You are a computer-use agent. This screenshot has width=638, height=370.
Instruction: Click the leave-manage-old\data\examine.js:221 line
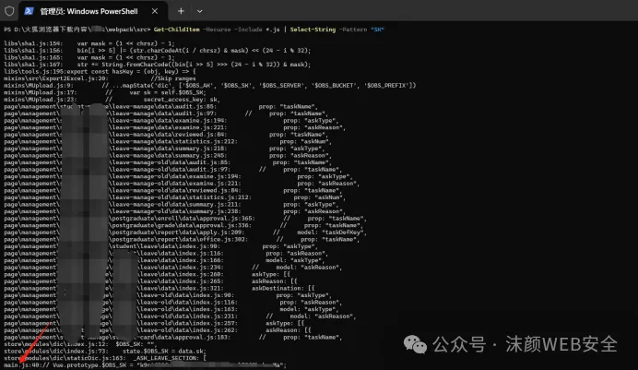(182, 184)
